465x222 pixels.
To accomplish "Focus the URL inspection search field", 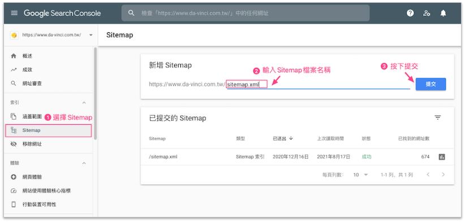I will click(x=246, y=13).
